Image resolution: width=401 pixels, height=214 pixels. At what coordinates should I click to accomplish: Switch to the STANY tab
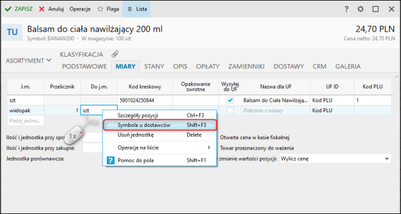coord(154,67)
